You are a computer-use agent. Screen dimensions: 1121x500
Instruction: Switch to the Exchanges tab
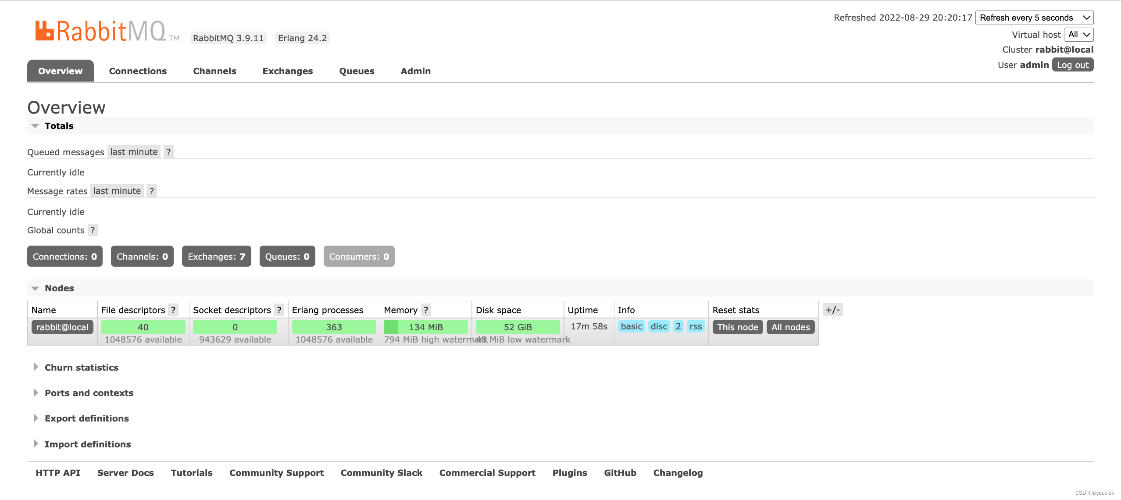pyautogui.click(x=288, y=71)
